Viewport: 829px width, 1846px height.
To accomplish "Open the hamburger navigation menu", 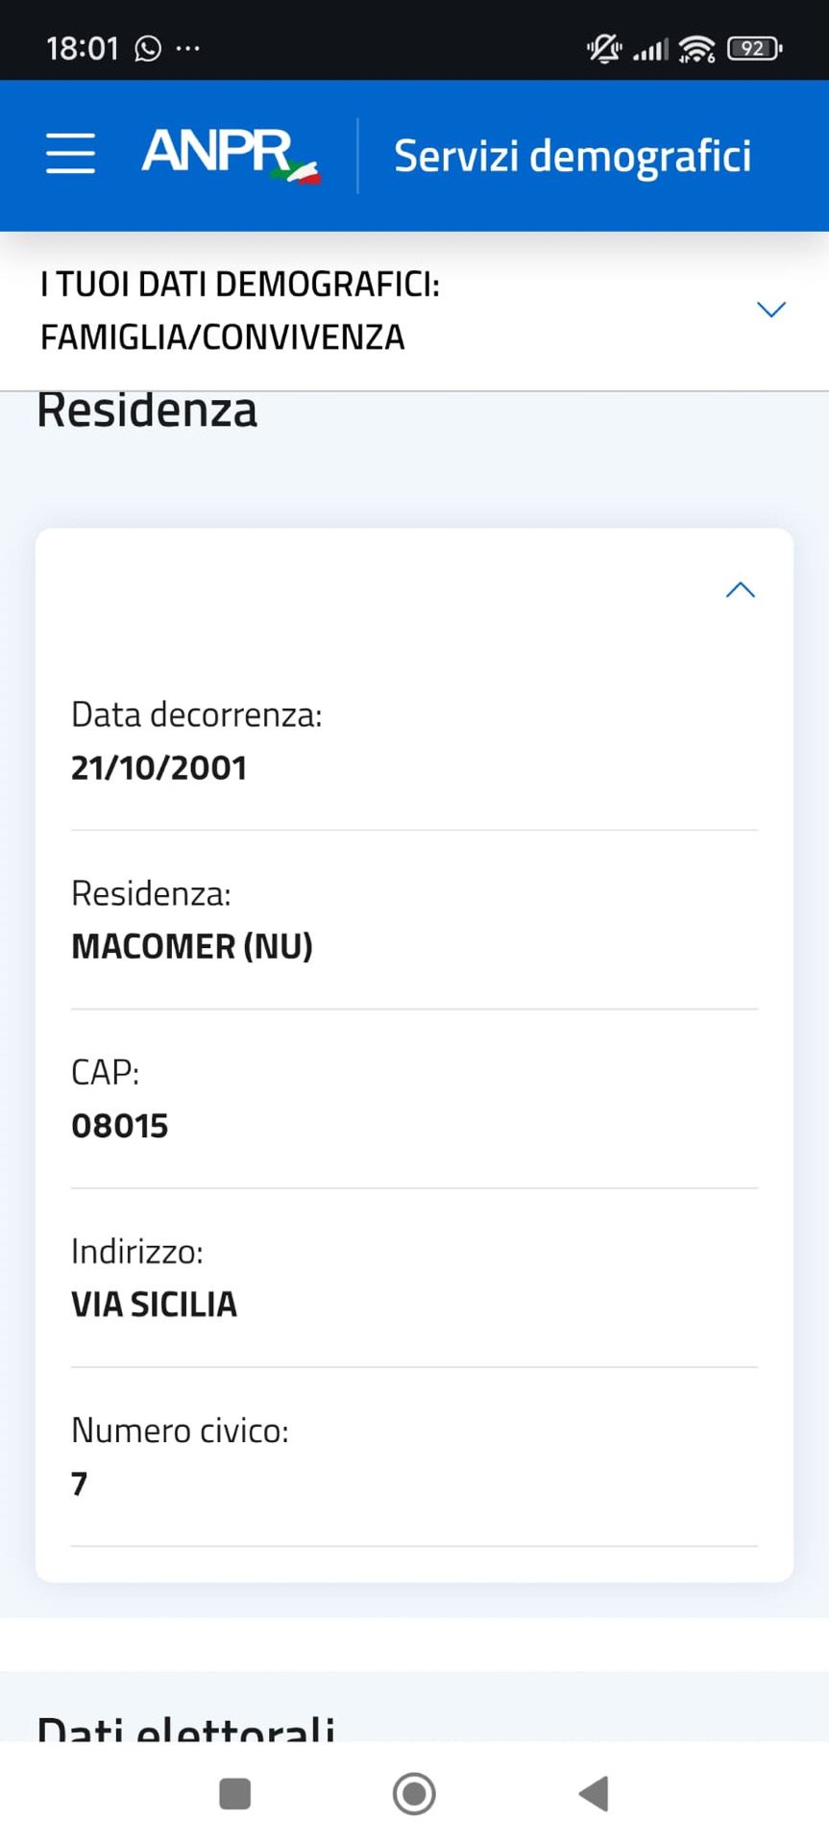I will pyautogui.click(x=70, y=154).
